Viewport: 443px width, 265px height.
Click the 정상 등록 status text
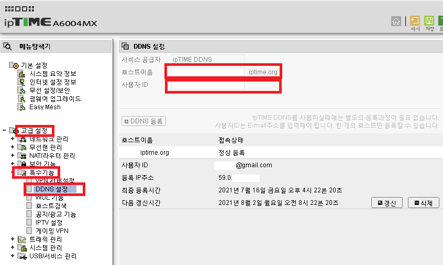coord(231,153)
